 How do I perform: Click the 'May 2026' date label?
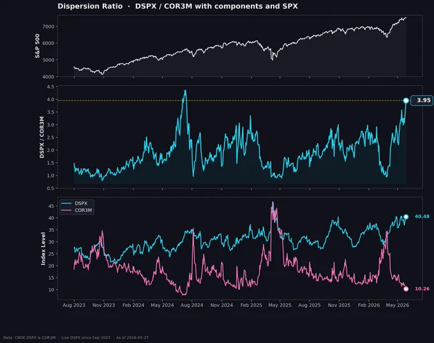tap(398, 305)
